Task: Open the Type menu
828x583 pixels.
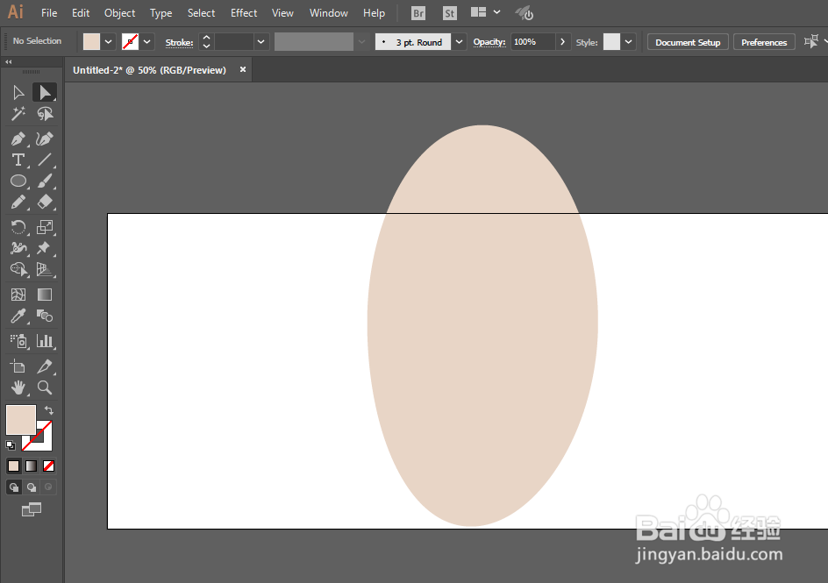Action: (161, 13)
